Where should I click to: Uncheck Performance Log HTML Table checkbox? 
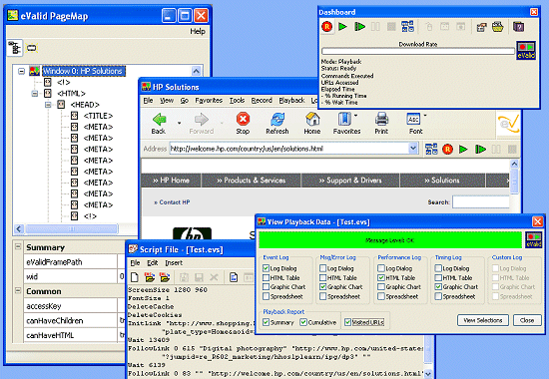click(381, 278)
